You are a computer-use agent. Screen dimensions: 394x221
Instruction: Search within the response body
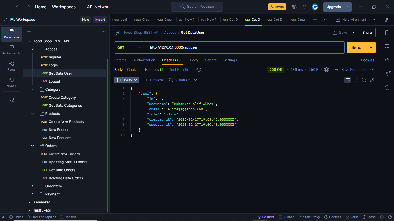(364, 80)
